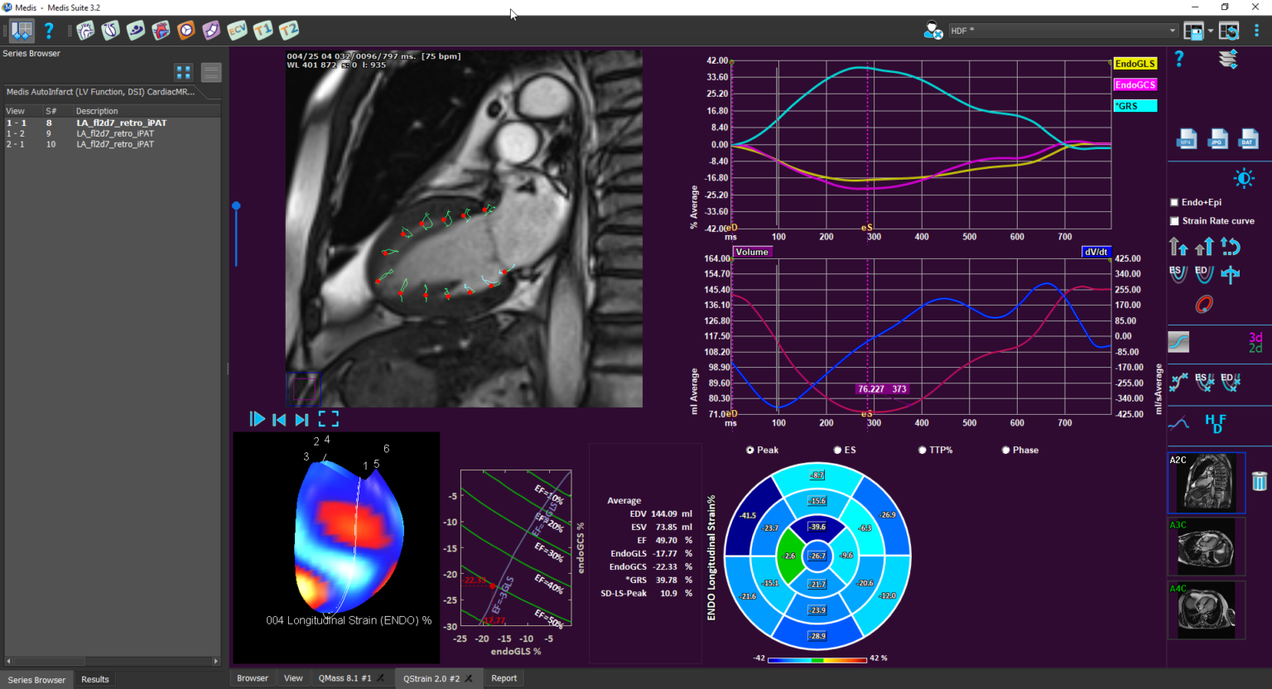Switch to the QMass 8.1 #1 tab
This screenshot has width=1272, height=689.
pyautogui.click(x=344, y=678)
